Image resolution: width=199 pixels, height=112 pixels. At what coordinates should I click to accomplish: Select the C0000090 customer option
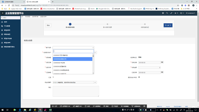(72, 66)
